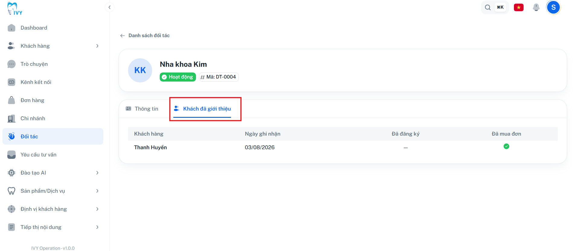Click the Đối tác menu label
Image resolution: width=574 pixels, height=251 pixels.
(29, 137)
